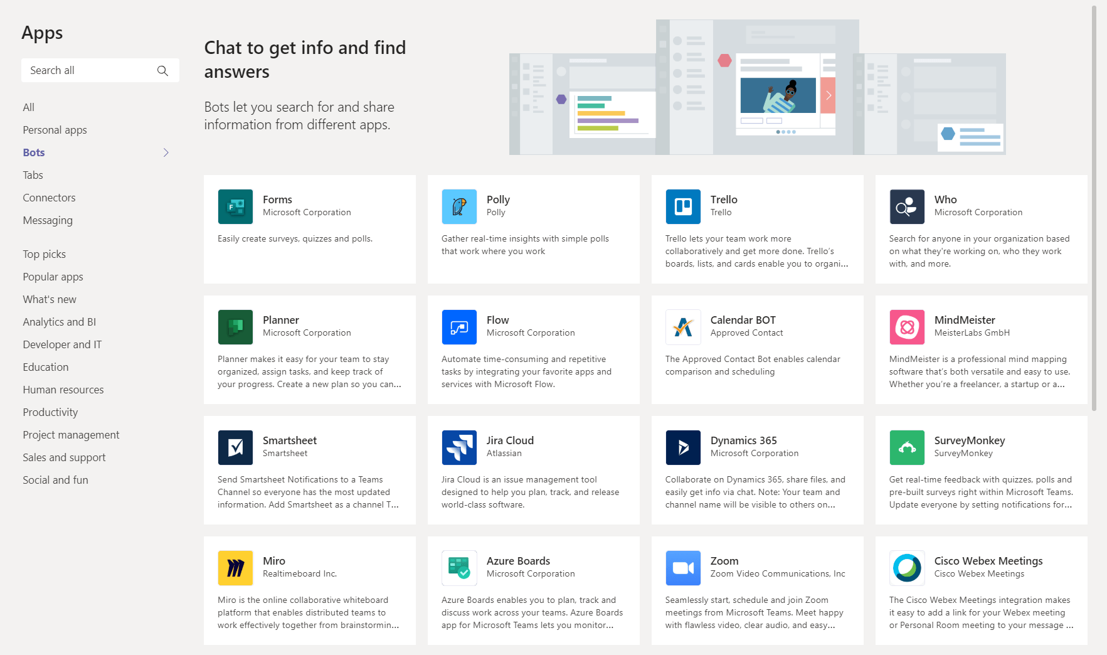Viewport: 1107px width, 655px height.
Task: Show Top picks apps
Action: pos(45,254)
